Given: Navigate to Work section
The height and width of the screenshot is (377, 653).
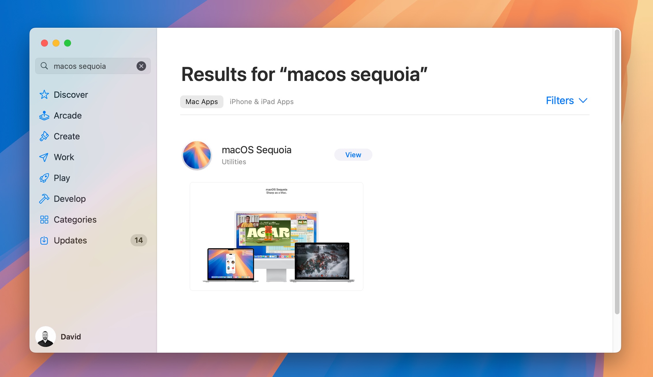Looking at the screenshot, I should (63, 157).
